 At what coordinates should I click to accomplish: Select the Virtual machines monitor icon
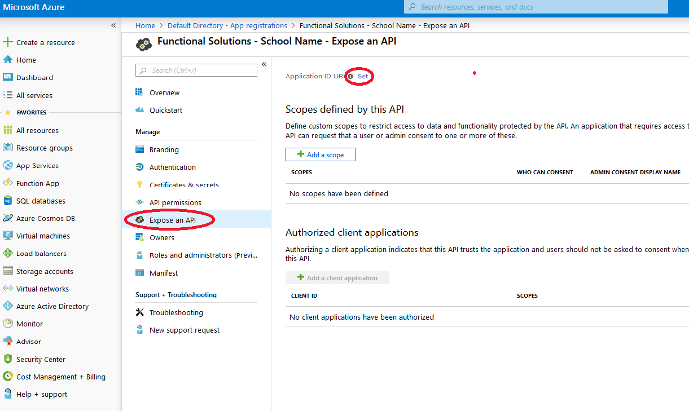(x=8, y=236)
